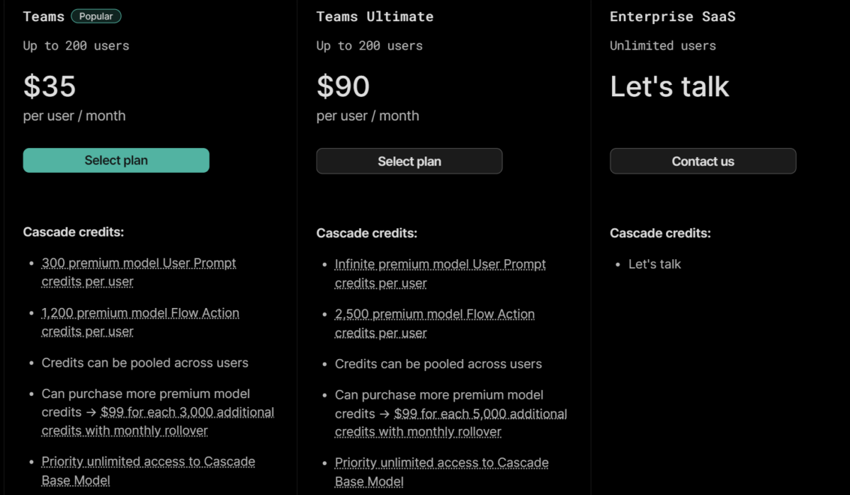Click the Enterprise SaaS plan heading
The width and height of the screenshot is (850, 495).
(x=672, y=17)
